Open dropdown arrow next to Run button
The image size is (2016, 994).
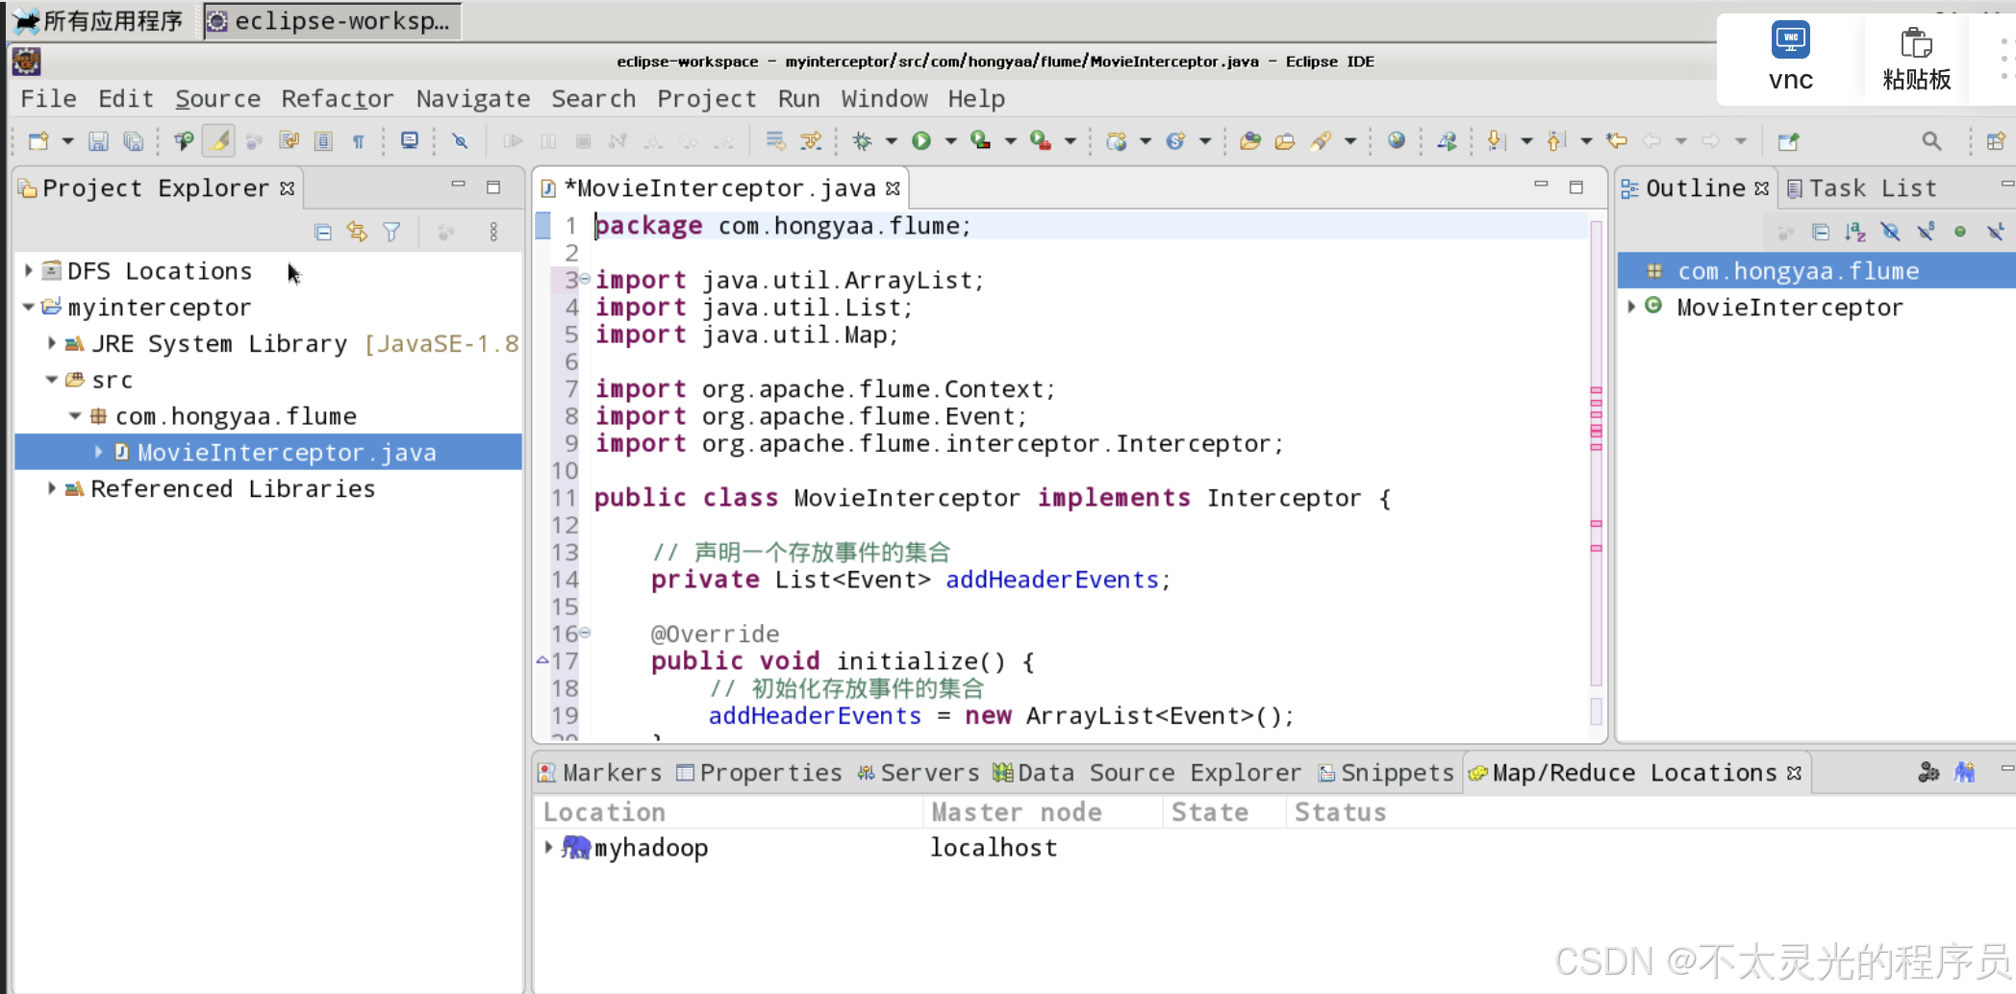950,141
